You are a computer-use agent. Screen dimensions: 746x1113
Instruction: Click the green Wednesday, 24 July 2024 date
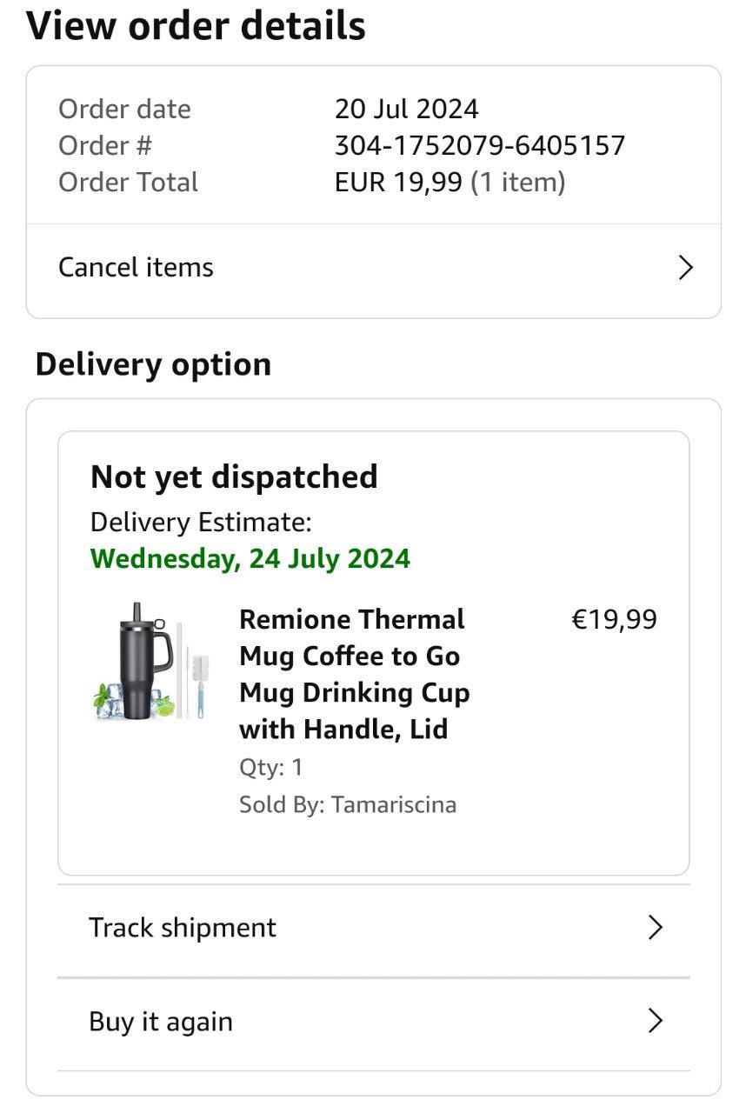(250, 558)
